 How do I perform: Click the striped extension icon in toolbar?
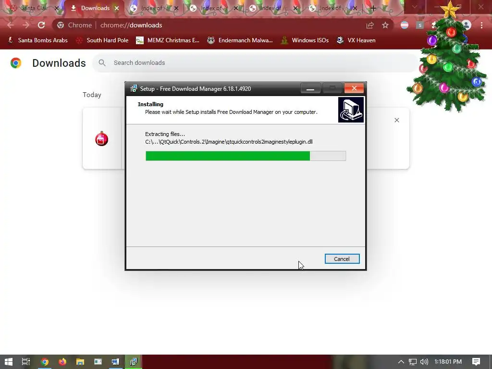(405, 25)
